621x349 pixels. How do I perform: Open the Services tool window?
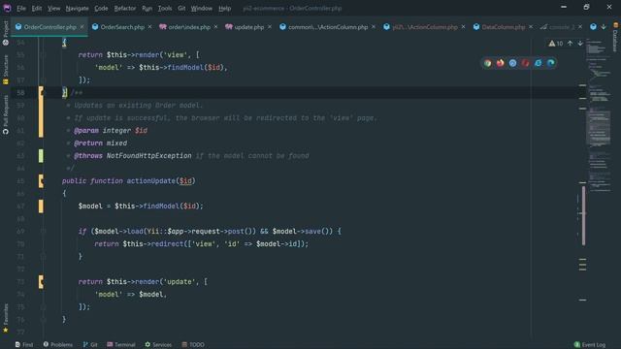(x=158, y=345)
